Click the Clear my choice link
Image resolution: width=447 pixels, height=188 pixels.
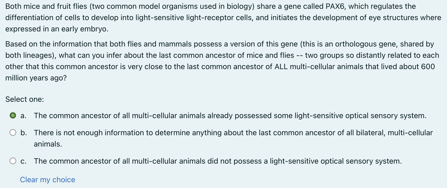click(47, 179)
